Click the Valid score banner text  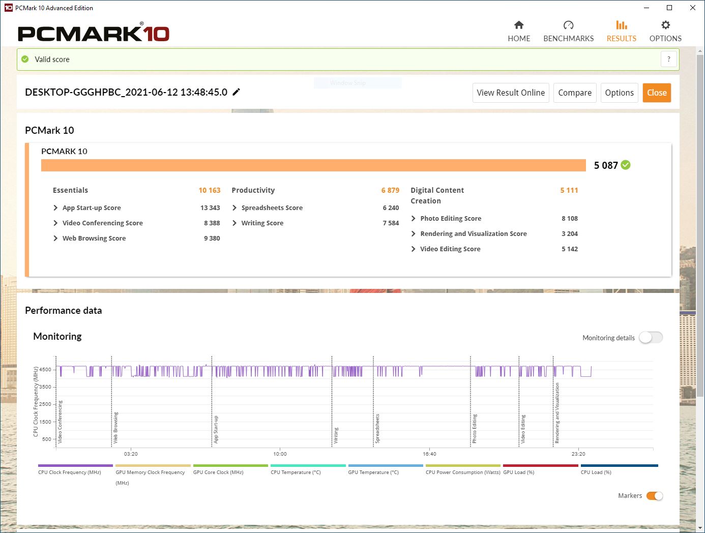[x=52, y=59]
